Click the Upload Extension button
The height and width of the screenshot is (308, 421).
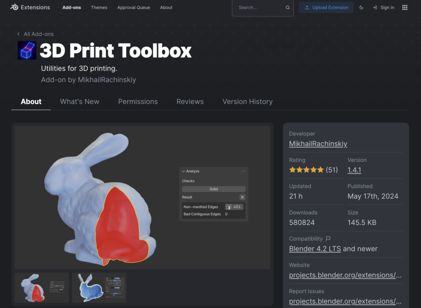(326, 7)
